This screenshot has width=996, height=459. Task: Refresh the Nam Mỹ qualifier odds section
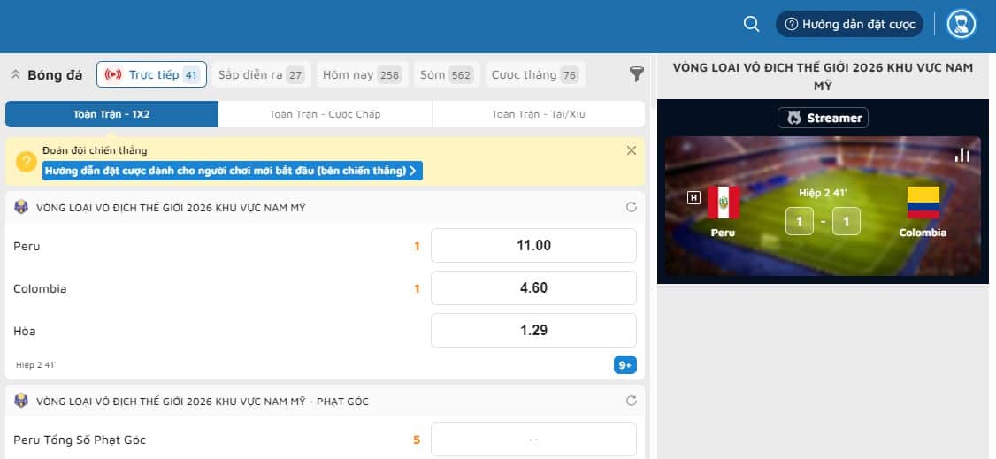(631, 208)
